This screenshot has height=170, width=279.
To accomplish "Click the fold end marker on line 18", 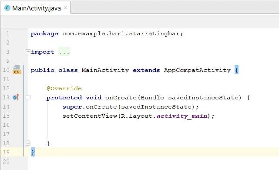I will pos(28,143).
